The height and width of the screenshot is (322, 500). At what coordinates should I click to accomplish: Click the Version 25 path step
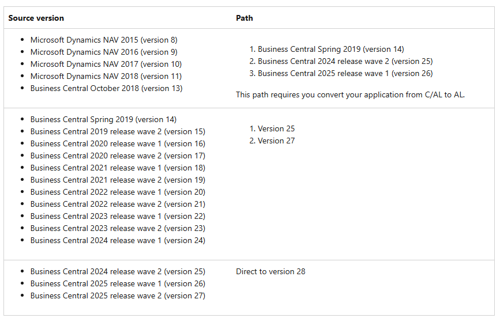tap(276, 128)
